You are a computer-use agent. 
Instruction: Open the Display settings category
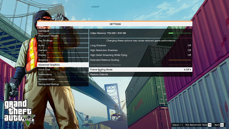pos(63,55)
